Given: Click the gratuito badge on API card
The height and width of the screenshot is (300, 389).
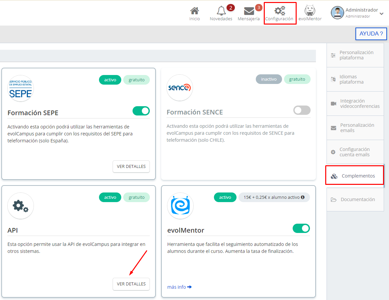Looking at the screenshot, I should coord(137,197).
